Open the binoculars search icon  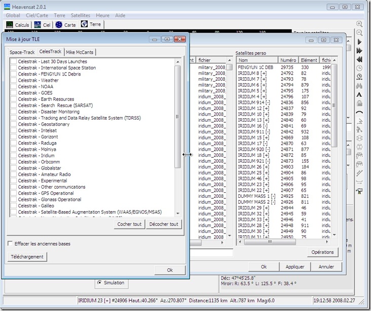tap(359, 86)
